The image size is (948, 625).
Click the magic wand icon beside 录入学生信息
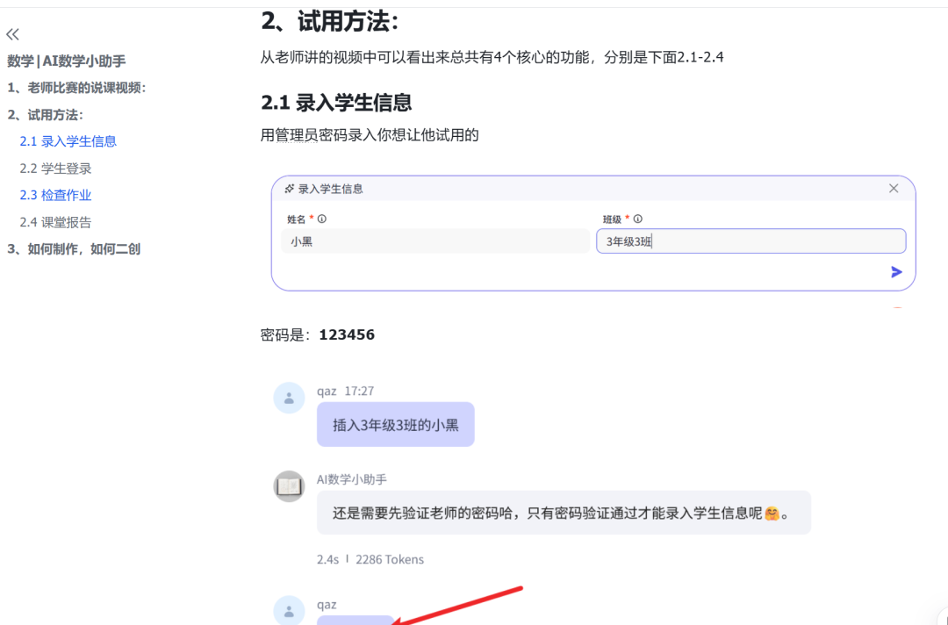tap(290, 189)
